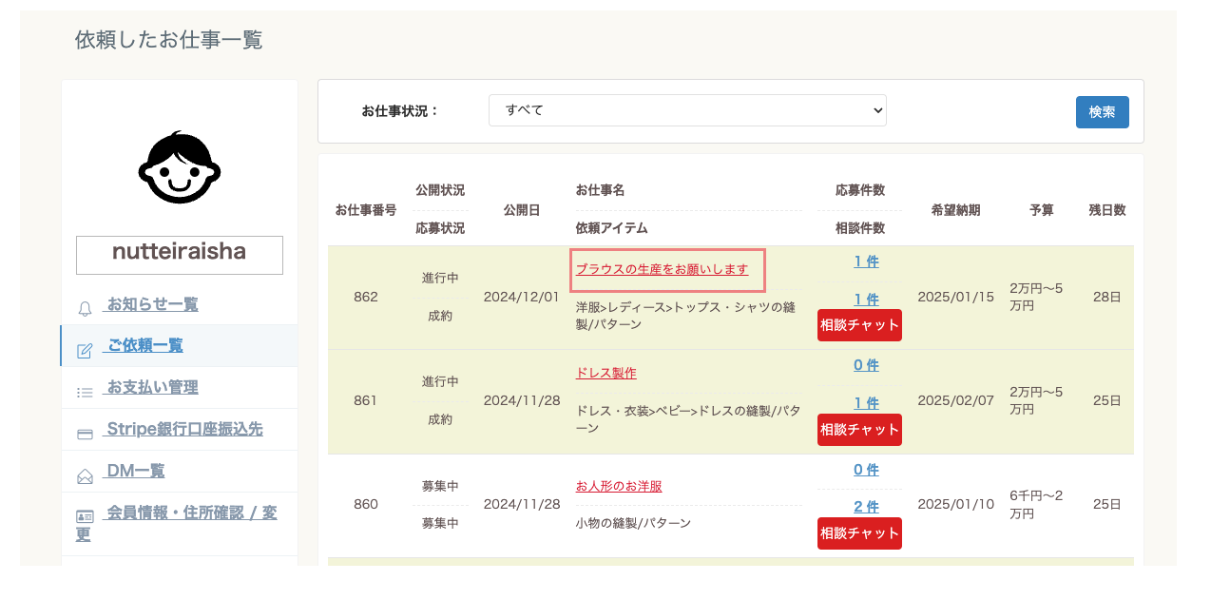The image size is (1211, 600).
Task: Open the お人形のお洋服 job link
Action: click(x=619, y=486)
